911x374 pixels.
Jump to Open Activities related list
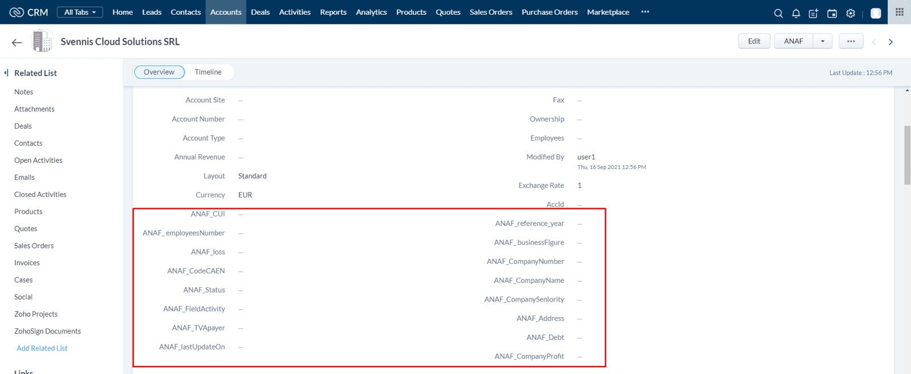[x=38, y=160]
